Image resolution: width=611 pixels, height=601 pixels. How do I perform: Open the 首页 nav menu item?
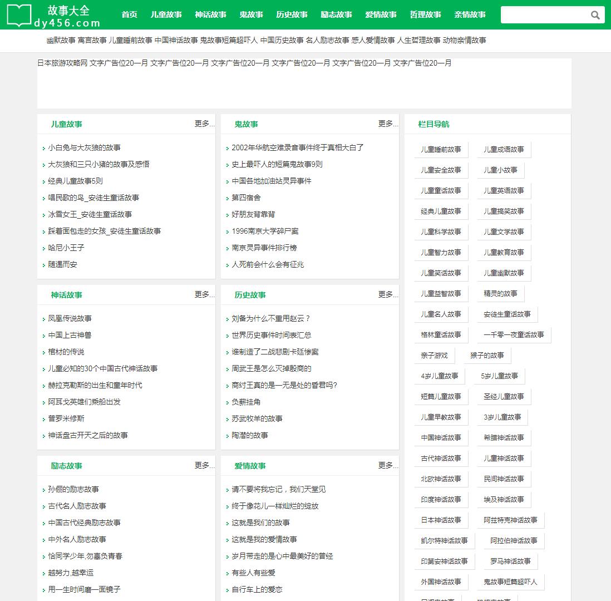tap(129, 15)
